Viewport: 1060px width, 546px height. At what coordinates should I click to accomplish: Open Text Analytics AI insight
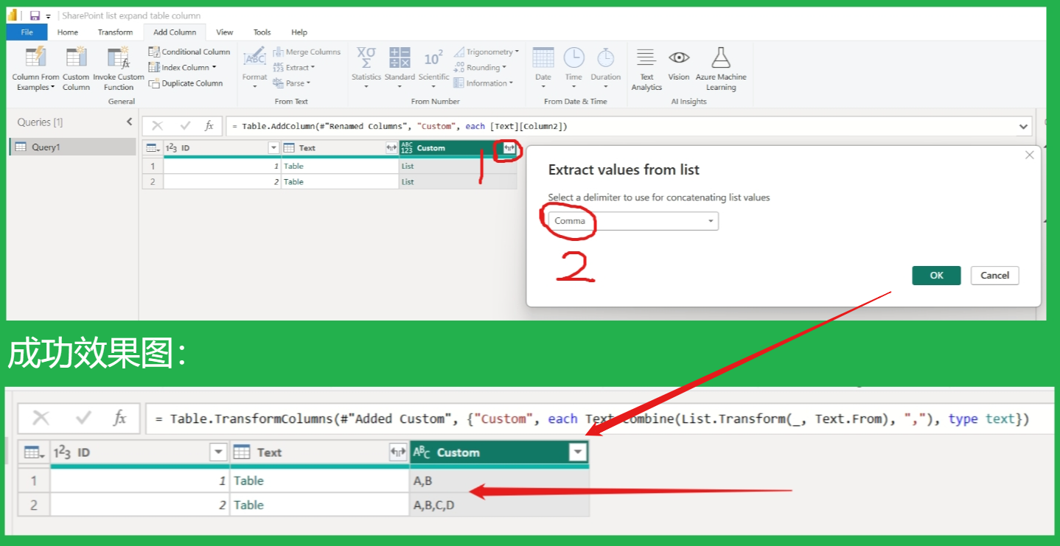click(x=646, y=59)
